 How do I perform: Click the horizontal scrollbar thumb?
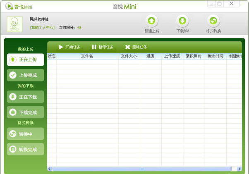click(x=142, y=169)
